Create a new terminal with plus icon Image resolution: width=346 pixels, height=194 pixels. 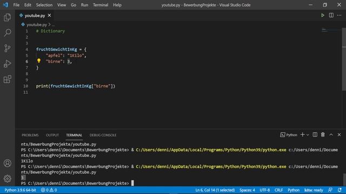pyautogui.click(x=303, y=135)
